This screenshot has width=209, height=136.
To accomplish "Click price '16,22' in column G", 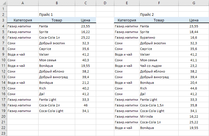I will click(194, 117).
